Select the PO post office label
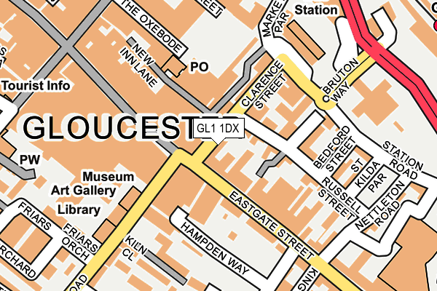Image resolution: width=437 pixels, height=291 pixels. pos(200,67)
